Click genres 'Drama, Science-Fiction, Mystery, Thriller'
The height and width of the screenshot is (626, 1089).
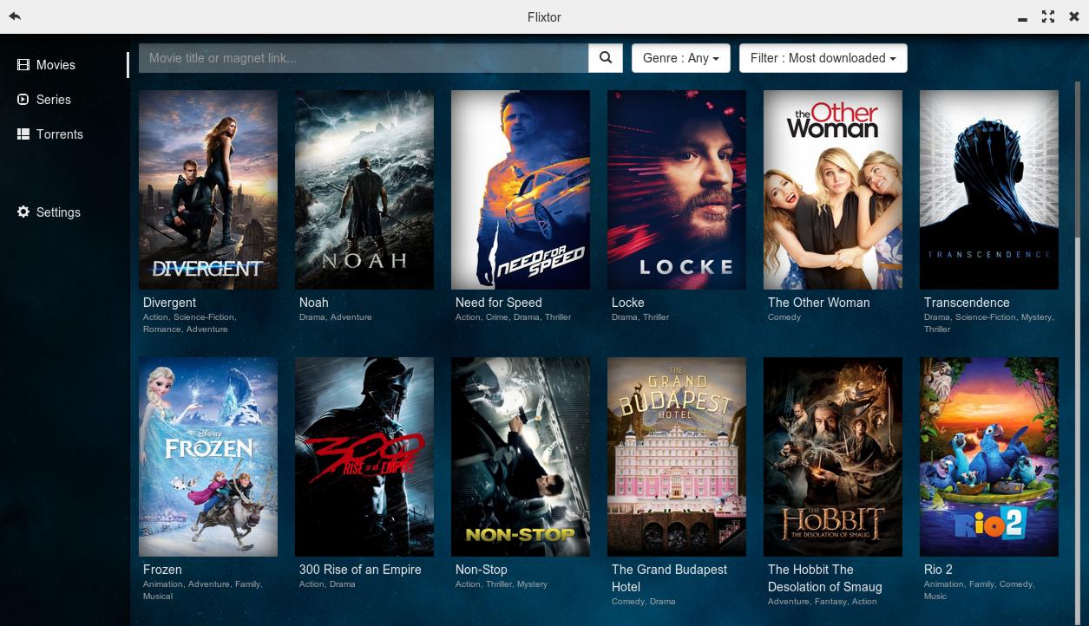click(989, 323)
